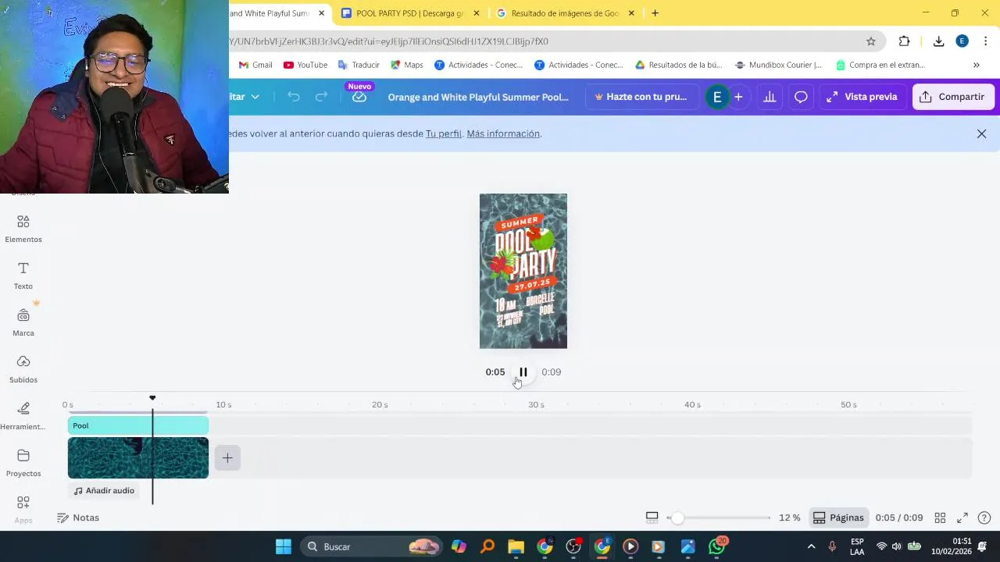Close the POOL PARTY PSD tab
Screen dimensions: 1000x562
coord(476,13)
